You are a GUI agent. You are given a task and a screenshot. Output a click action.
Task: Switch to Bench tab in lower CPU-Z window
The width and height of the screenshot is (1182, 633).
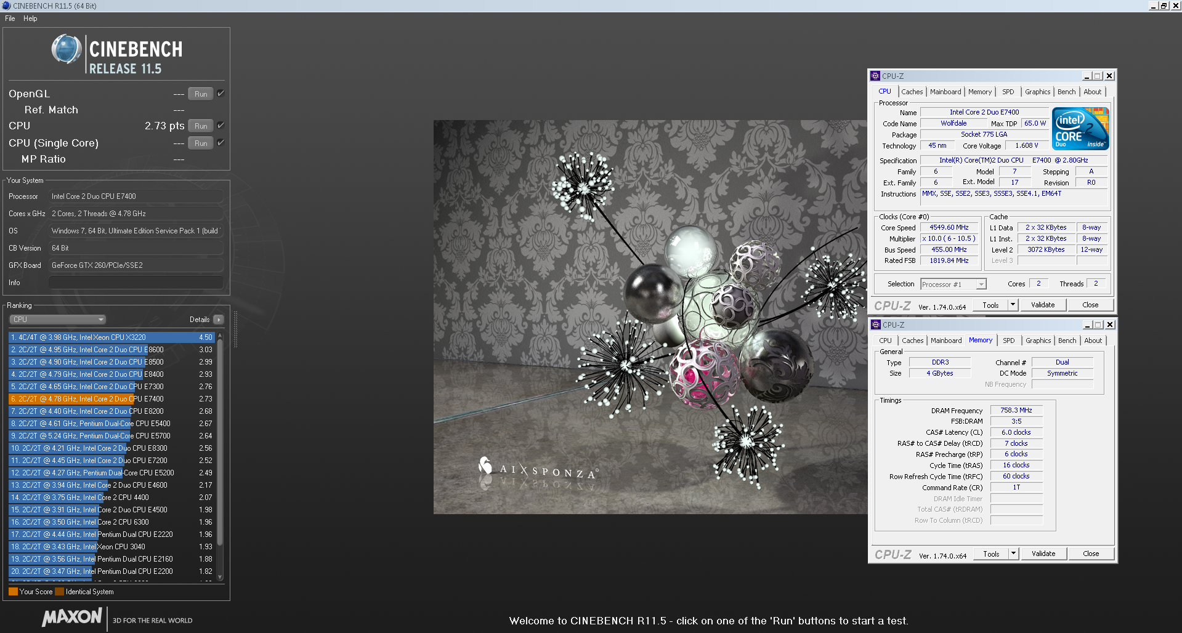[x=1067, y=341]
